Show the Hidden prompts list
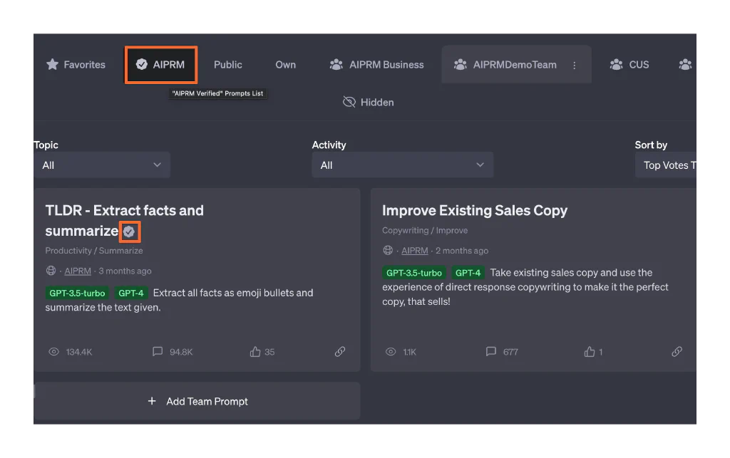 click(x=369, y=103)
